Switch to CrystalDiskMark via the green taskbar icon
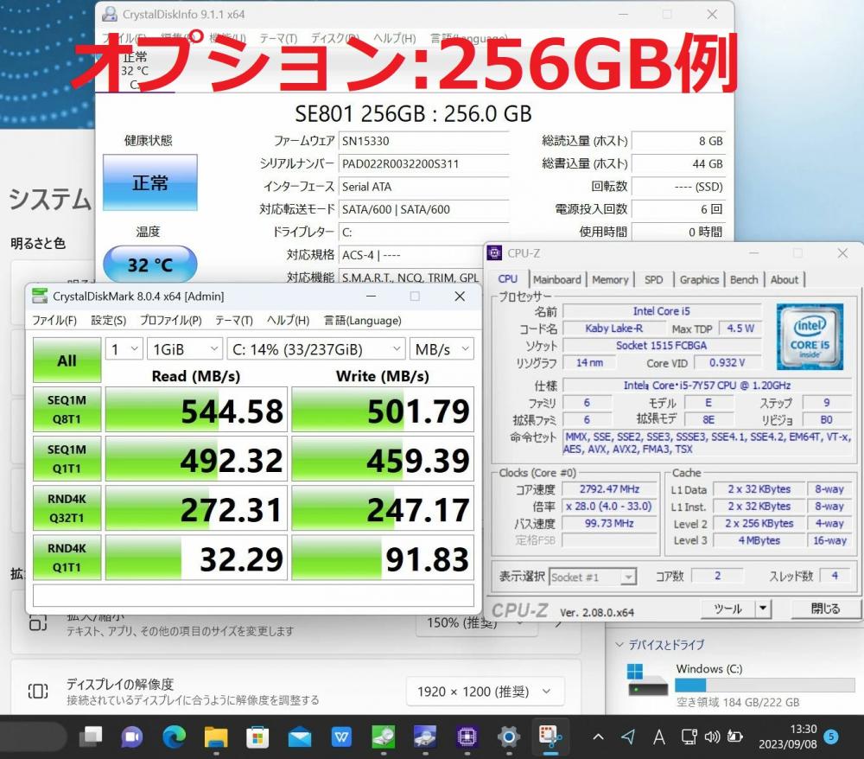The height and width of the screenshot is (759, 864). (x=383, y=737)
